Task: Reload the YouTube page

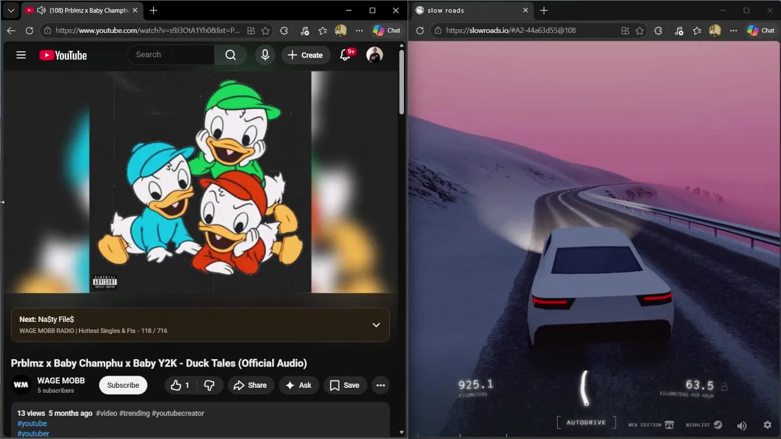Action: [29, 30]
